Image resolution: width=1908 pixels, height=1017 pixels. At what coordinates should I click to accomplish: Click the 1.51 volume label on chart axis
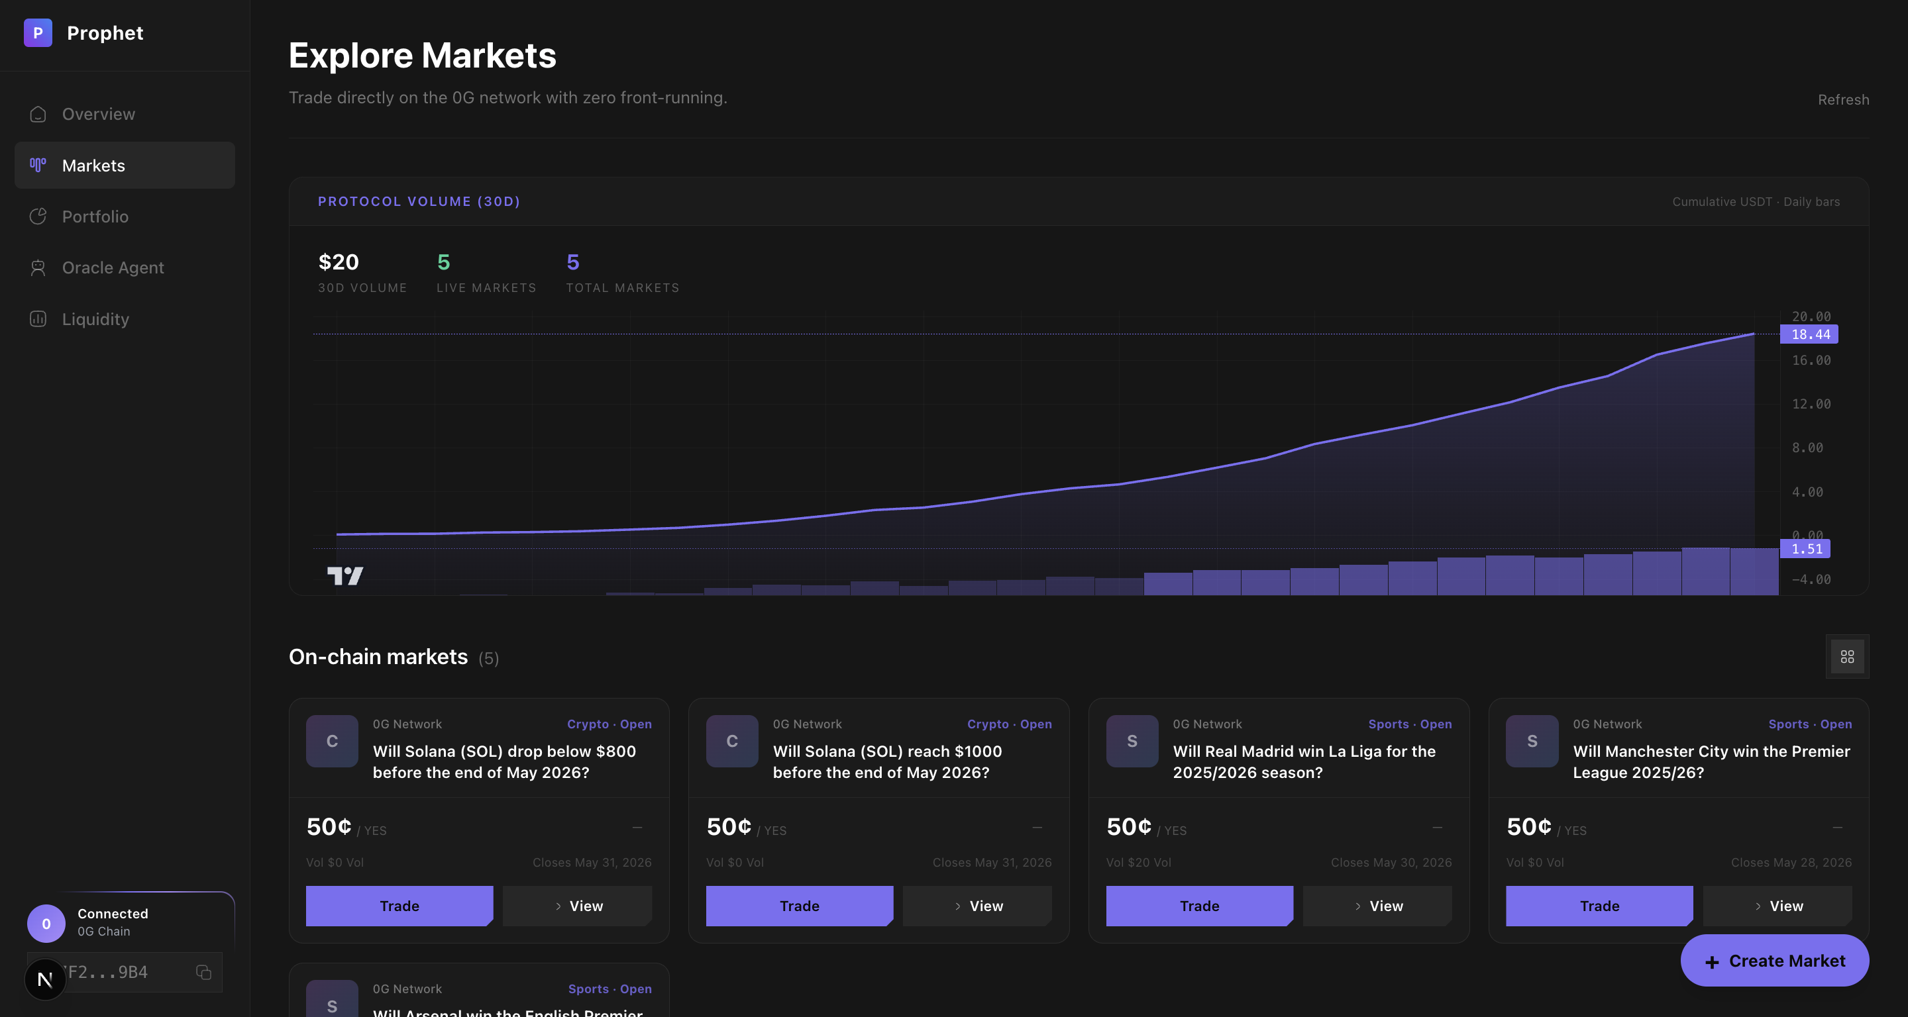click(1805, 548)
